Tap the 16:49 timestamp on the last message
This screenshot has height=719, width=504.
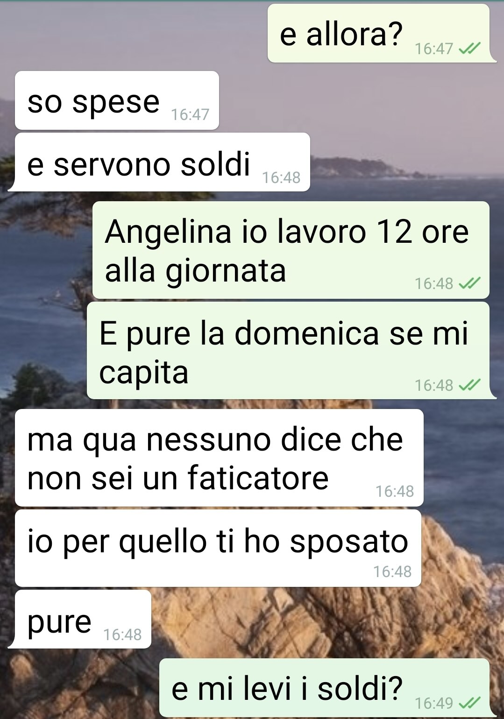click(x=434, y=703)
